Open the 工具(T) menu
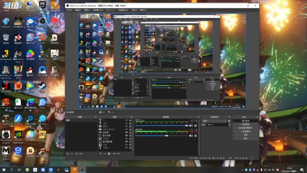This screenshot has height=173, width=307. click(134, 10)
